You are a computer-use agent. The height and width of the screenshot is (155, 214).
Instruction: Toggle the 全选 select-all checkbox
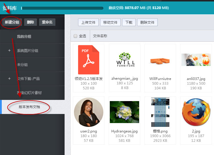click(75, 36)
